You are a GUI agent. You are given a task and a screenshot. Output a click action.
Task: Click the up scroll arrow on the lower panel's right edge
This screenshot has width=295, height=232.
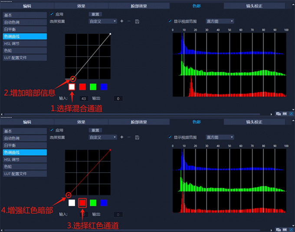pyautogui.click(x=293, y=120)
